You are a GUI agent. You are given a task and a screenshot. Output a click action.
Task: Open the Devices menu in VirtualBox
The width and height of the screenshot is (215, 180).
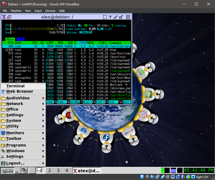click(x=50, y=11)
